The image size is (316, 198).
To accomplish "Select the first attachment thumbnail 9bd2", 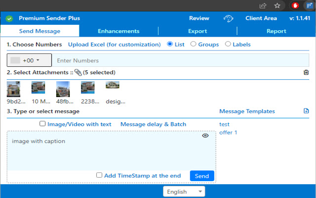I will point(13,89).
